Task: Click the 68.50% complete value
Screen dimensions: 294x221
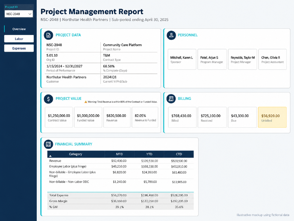Action: 109,66
